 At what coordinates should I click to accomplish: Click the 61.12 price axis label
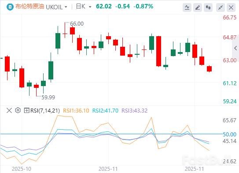tap(230, 83)
